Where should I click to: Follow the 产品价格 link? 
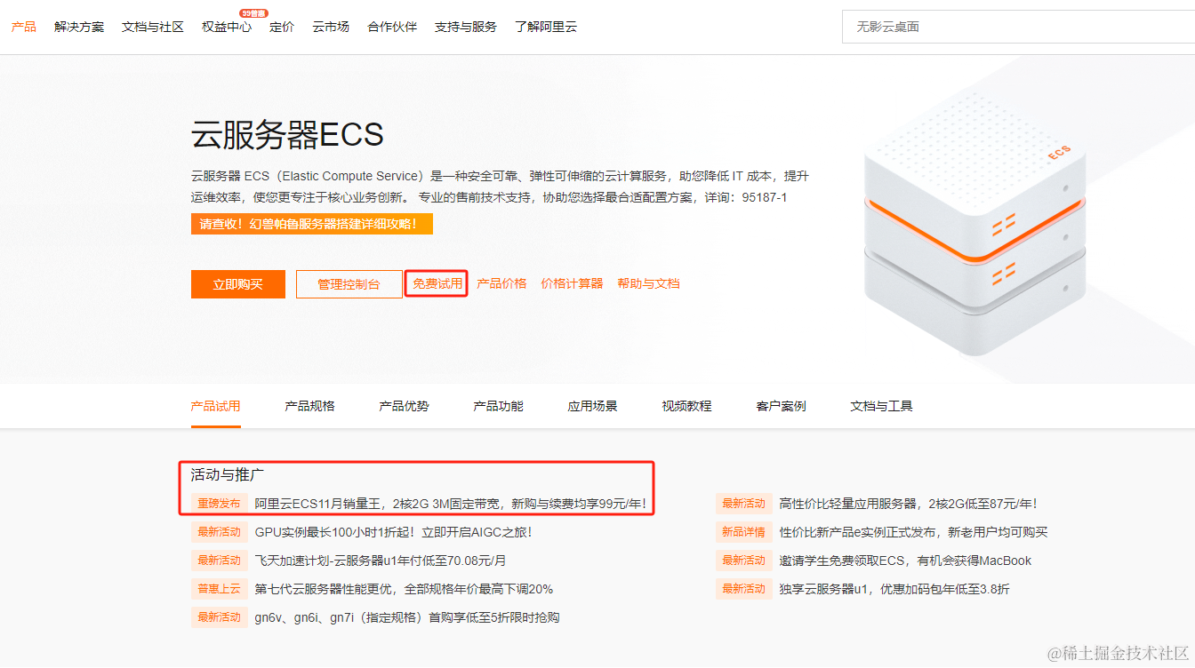tap(501, 283)
